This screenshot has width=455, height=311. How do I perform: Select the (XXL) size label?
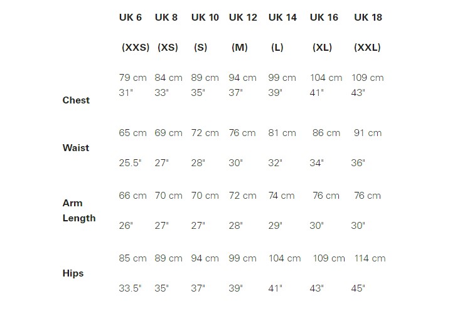367,47
